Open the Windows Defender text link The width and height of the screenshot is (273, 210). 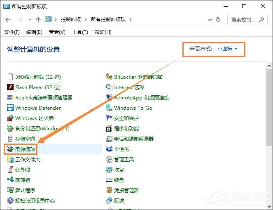click(x=38, y=108)
